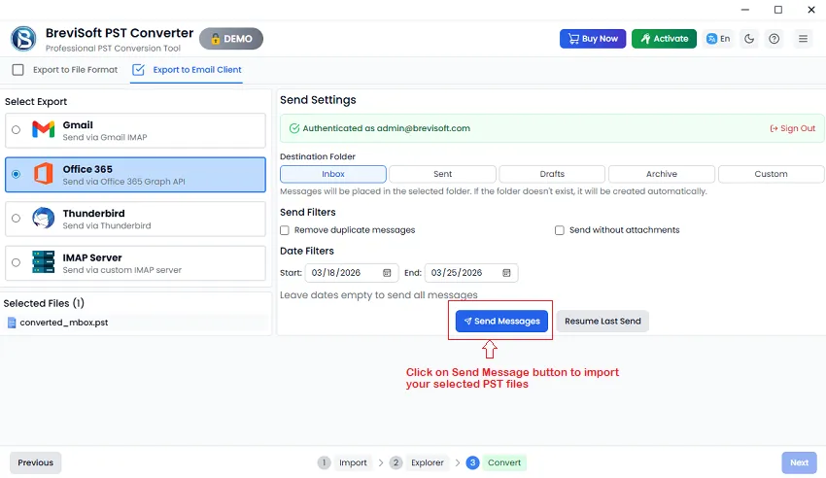Click the BreviSoft logo icon
The image size is (826, 478).
(23, 39)
